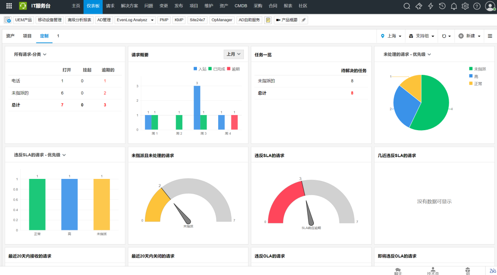
Task: Switch to the 资产 dashboard tab
Action: click(10, 36)
